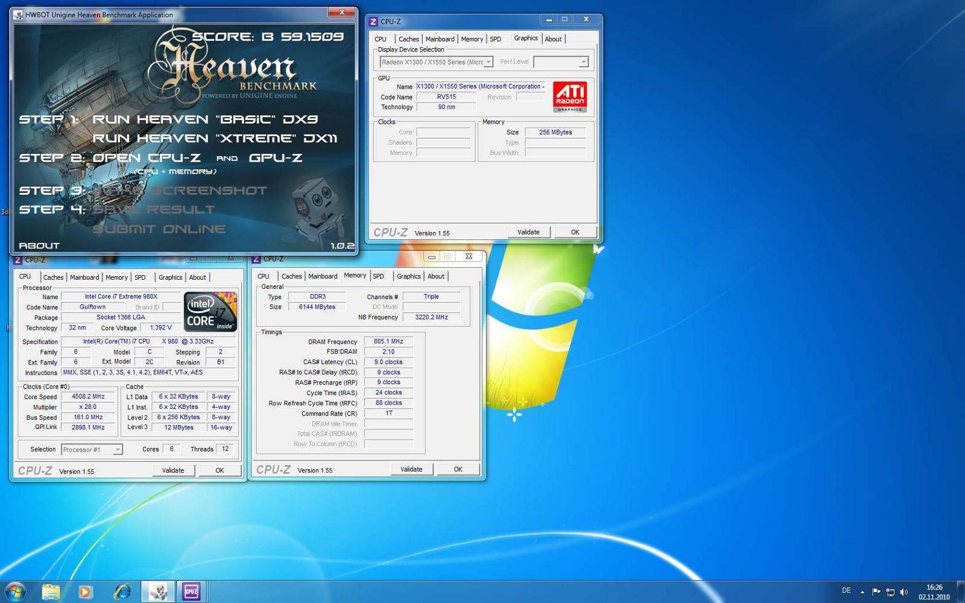The height and width of the screenshot is (603, 965).
Task: Click the DE language indicator
Action: (x=846, y=590)
